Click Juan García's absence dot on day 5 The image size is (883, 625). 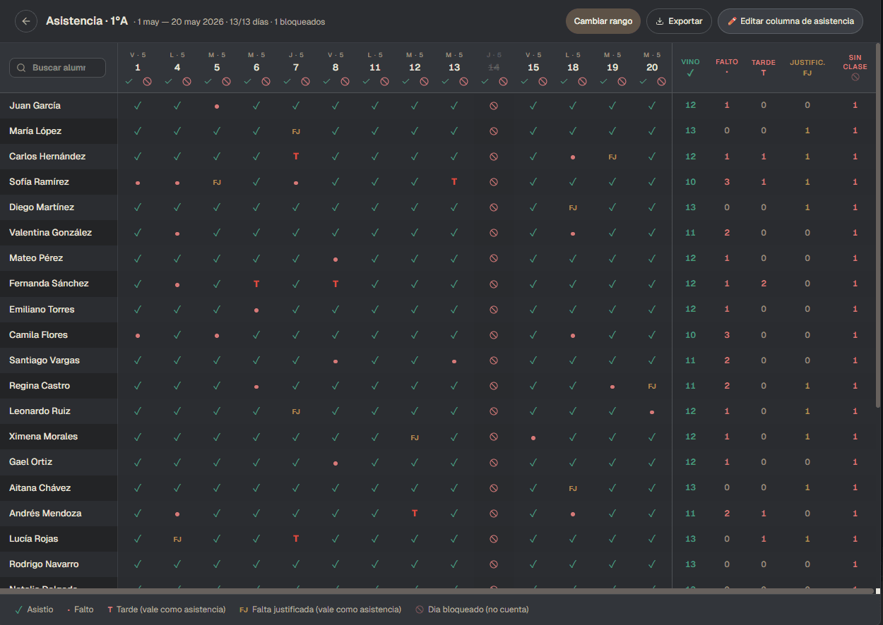click(x=217, y=106)
